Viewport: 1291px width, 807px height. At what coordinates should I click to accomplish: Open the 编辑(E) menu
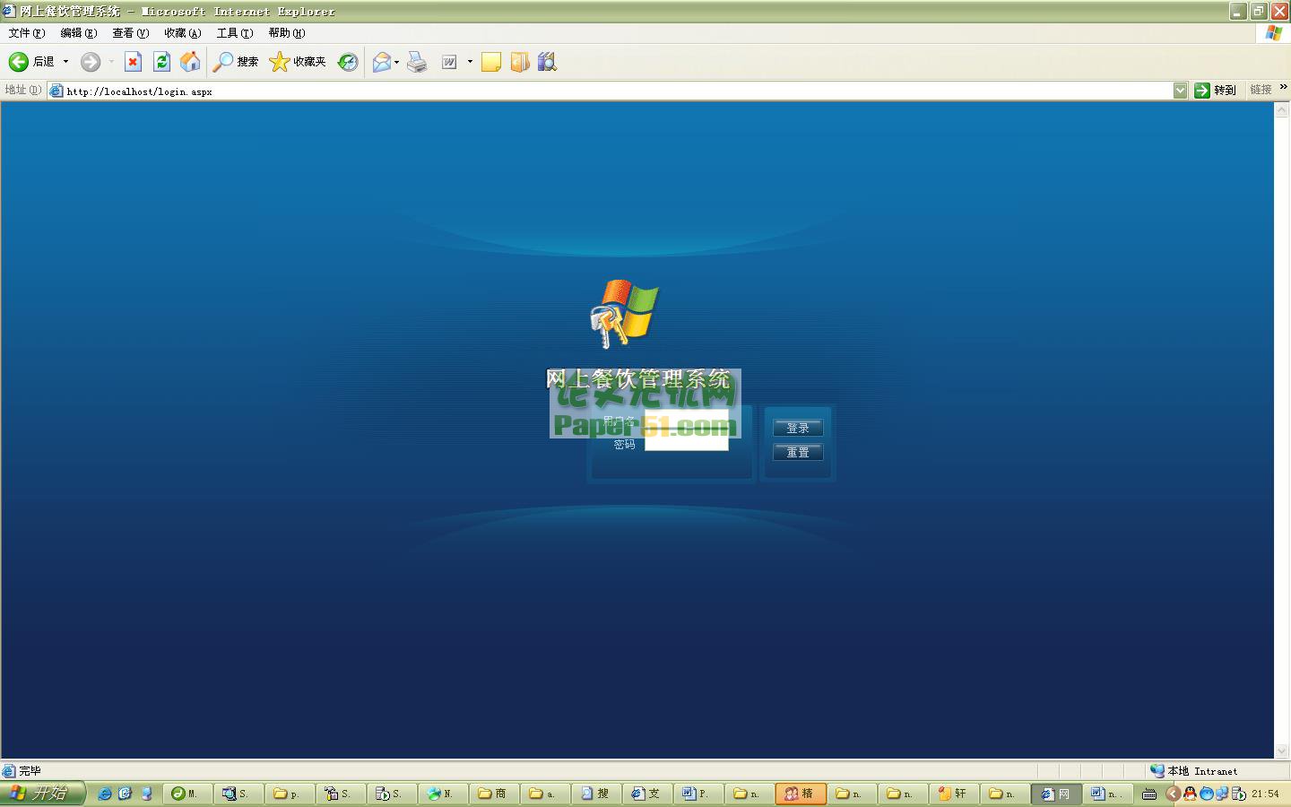click(x=78, y=33)
